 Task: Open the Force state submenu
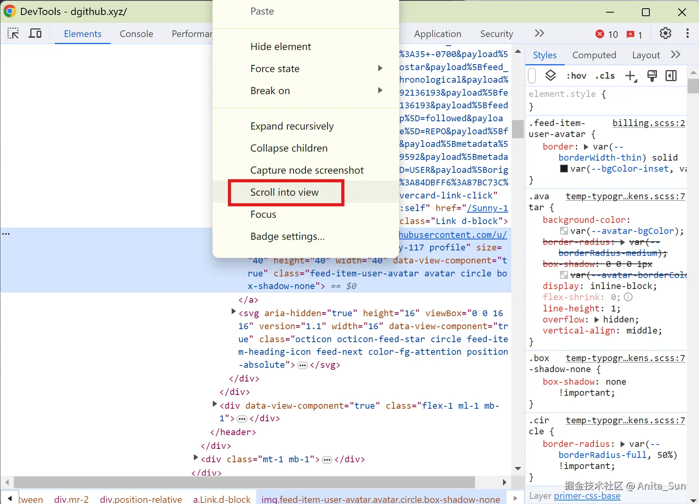306,69
